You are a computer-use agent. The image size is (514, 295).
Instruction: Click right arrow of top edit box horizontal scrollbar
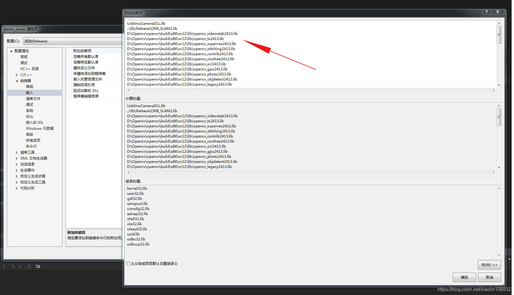(x=494, y=90)
